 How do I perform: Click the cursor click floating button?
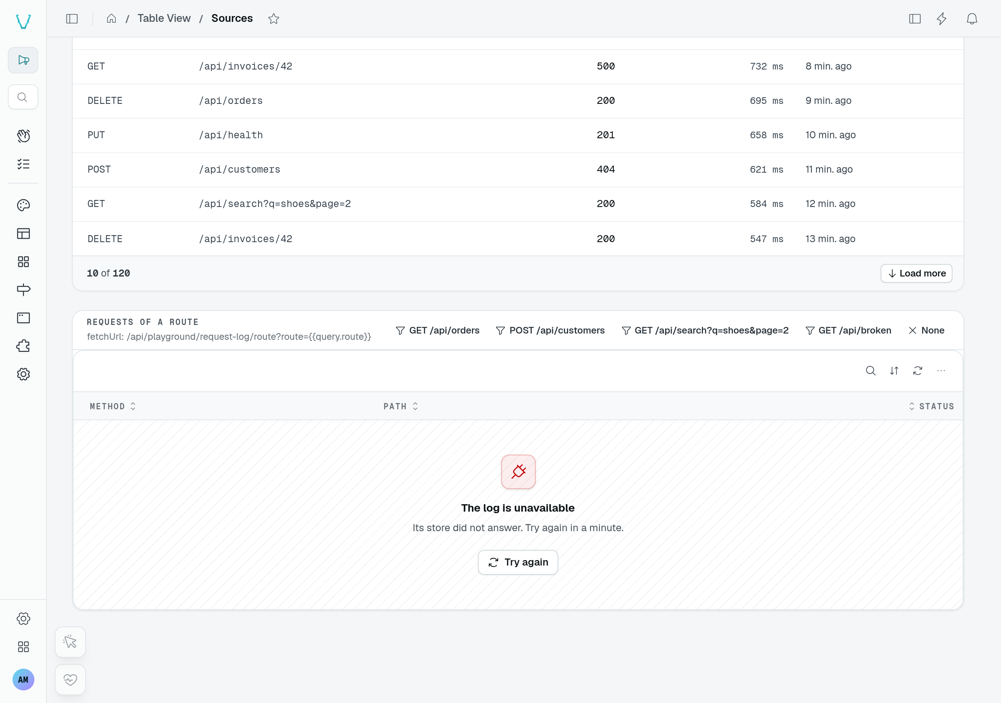pyautogui.click(x=70, y=642)
